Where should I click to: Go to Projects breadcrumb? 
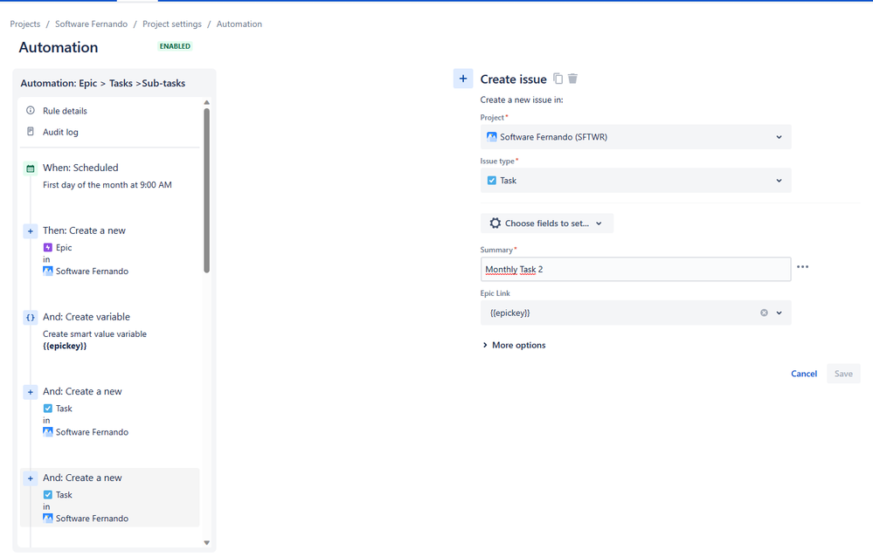(x=25, y=24)
